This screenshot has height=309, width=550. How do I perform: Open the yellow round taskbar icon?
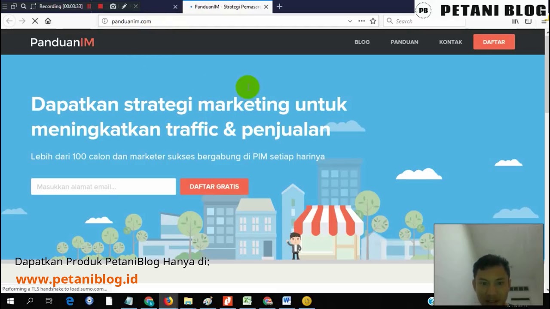point(306,301)
